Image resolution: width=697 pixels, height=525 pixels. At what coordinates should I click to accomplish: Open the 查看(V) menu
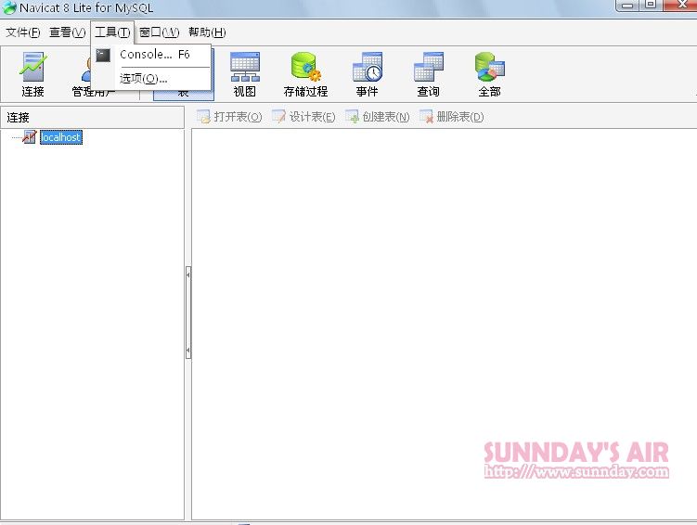[67, 32]
